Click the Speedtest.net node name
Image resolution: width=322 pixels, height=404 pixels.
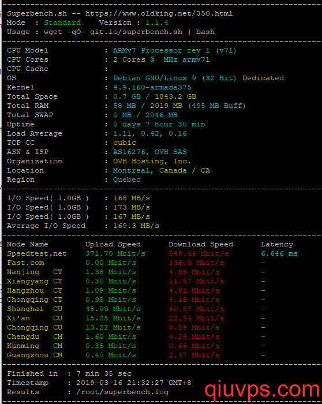tap(37, 253)
